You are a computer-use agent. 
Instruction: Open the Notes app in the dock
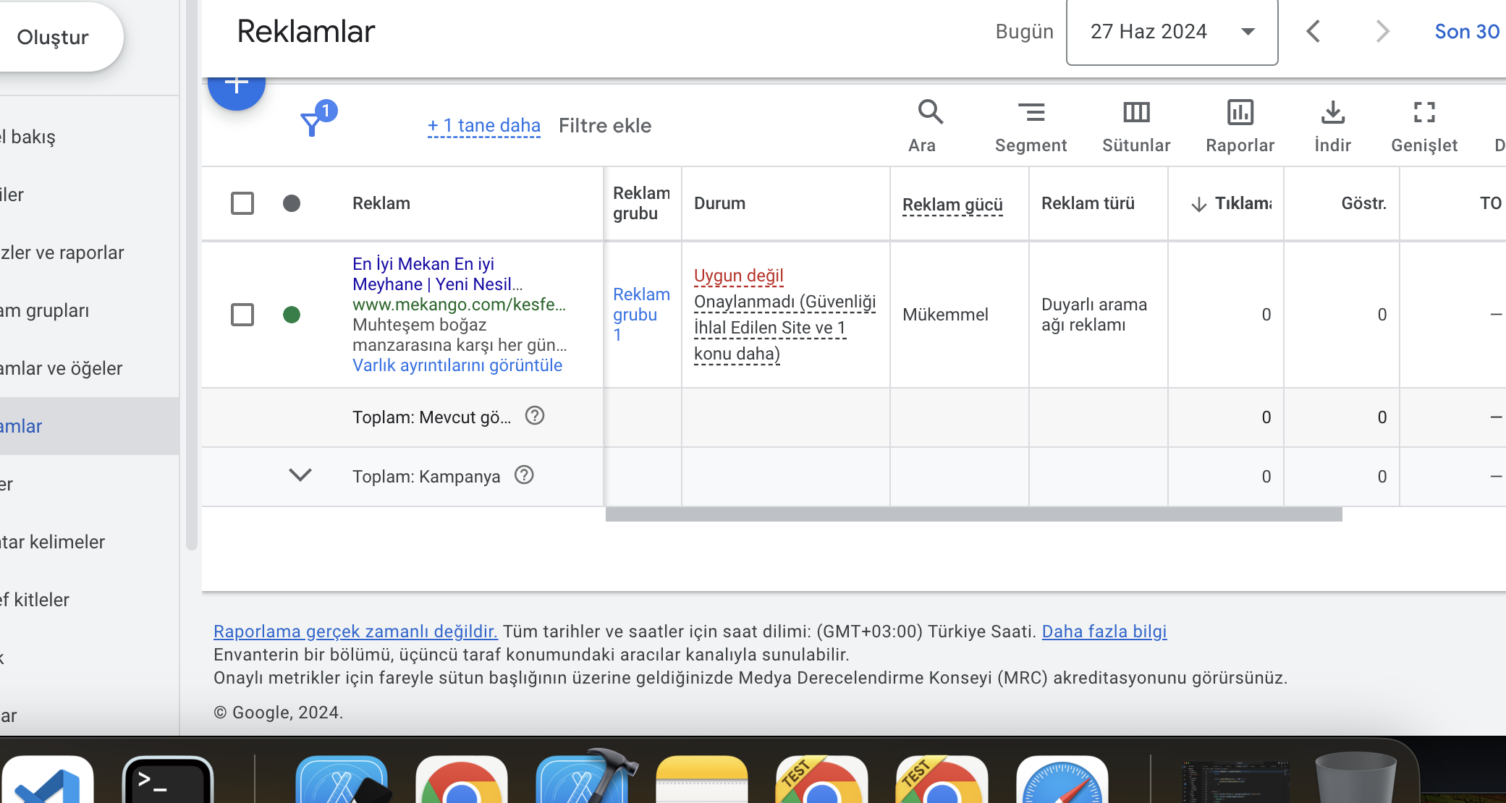click(x=702, y=780)
